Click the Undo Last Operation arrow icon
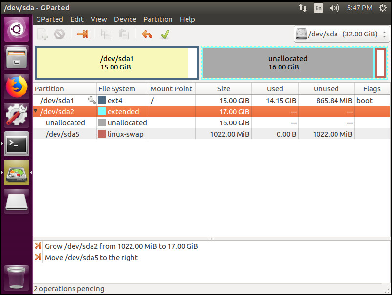 (147, 34)
